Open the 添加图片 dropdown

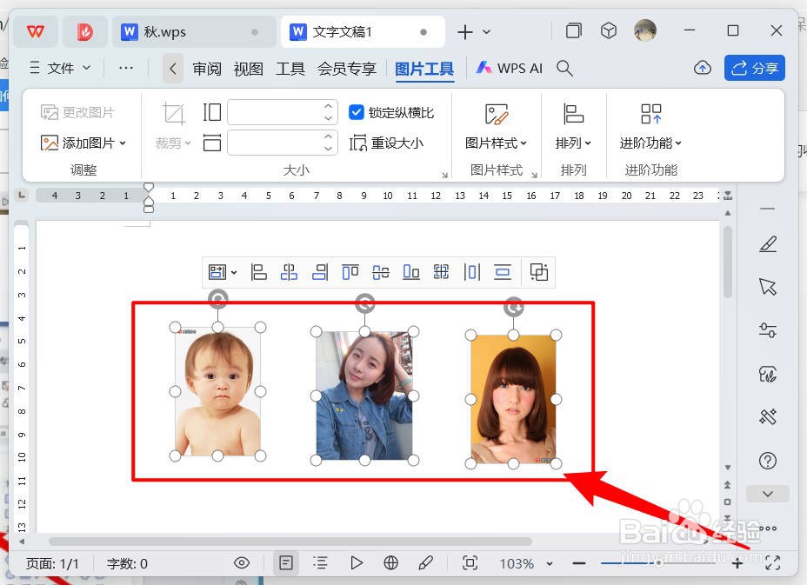83,143
